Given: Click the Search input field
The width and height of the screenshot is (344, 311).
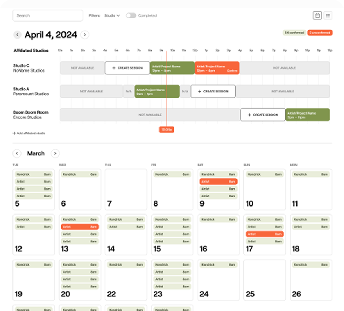Looking at the screenshot, I should click(x=48, y=16).
